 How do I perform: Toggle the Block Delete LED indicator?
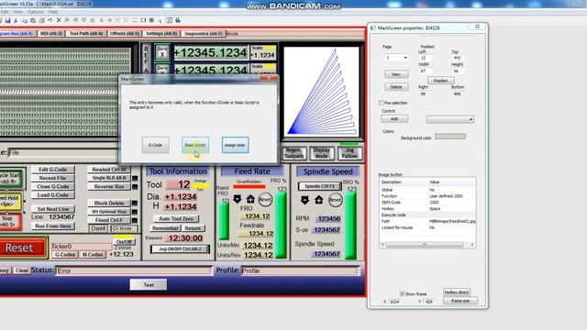[135, 203]
